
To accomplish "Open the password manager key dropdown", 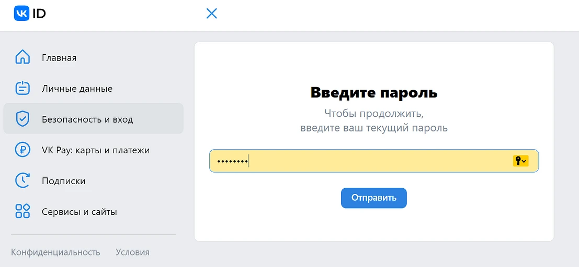I will tap(520, 161).
